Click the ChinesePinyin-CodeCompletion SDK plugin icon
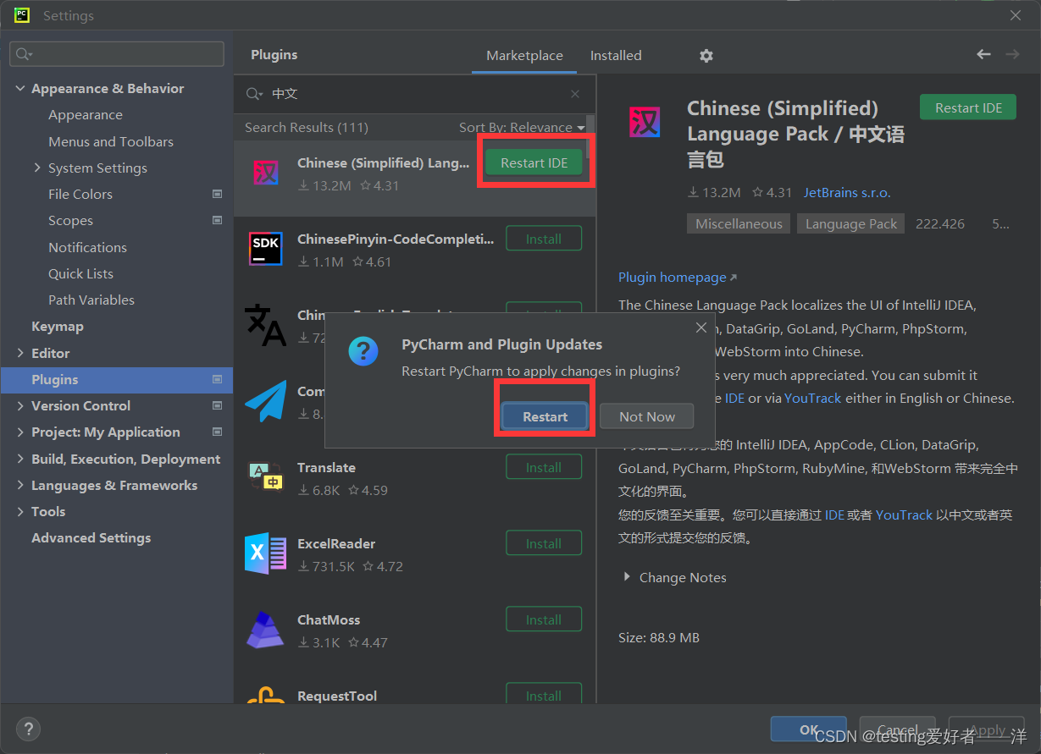The width and height of the screenshot is (1041, 754). click(265, 247)
